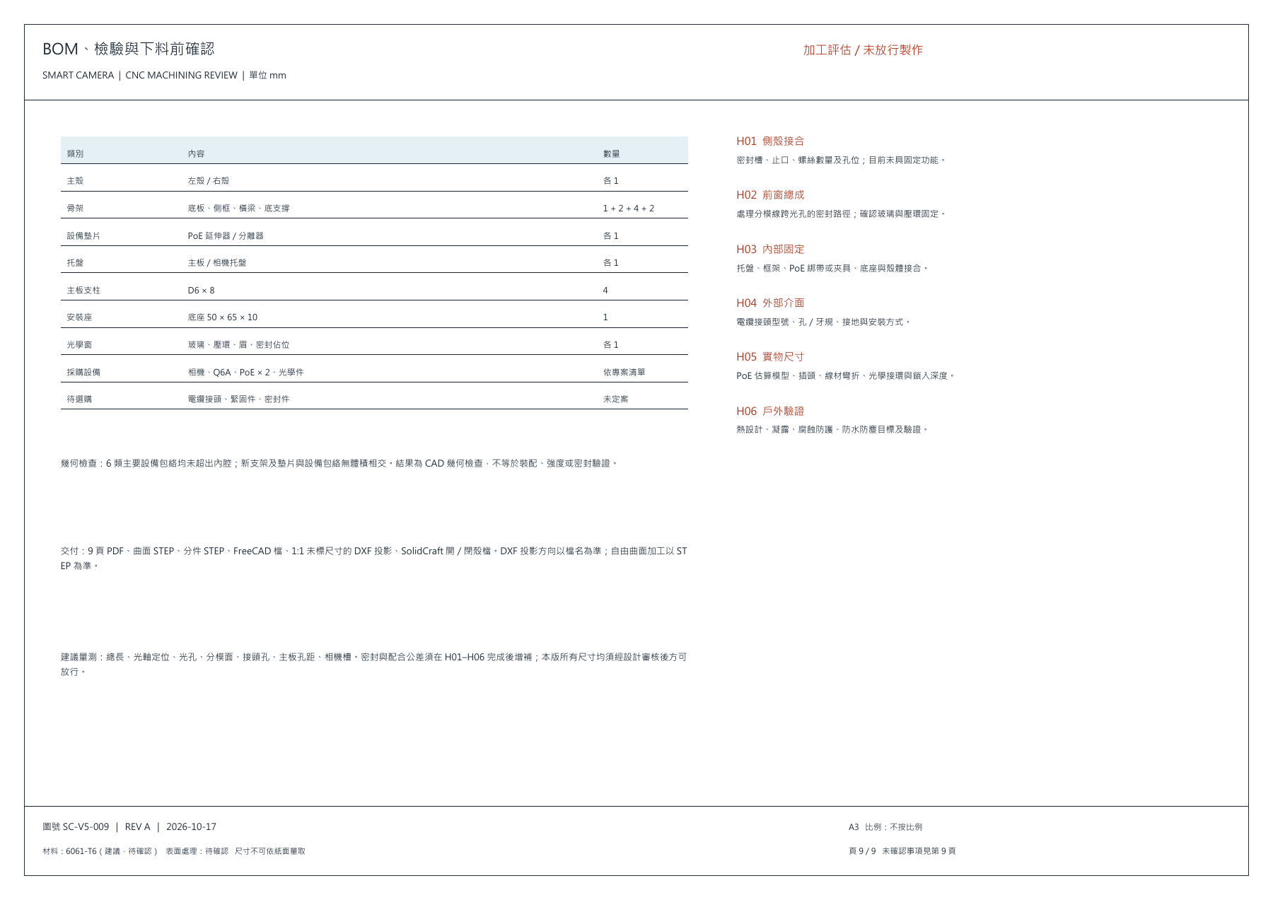
Task: Click the '設備墊片' row label
Action: pyautogui.click(x=83, y=235)
